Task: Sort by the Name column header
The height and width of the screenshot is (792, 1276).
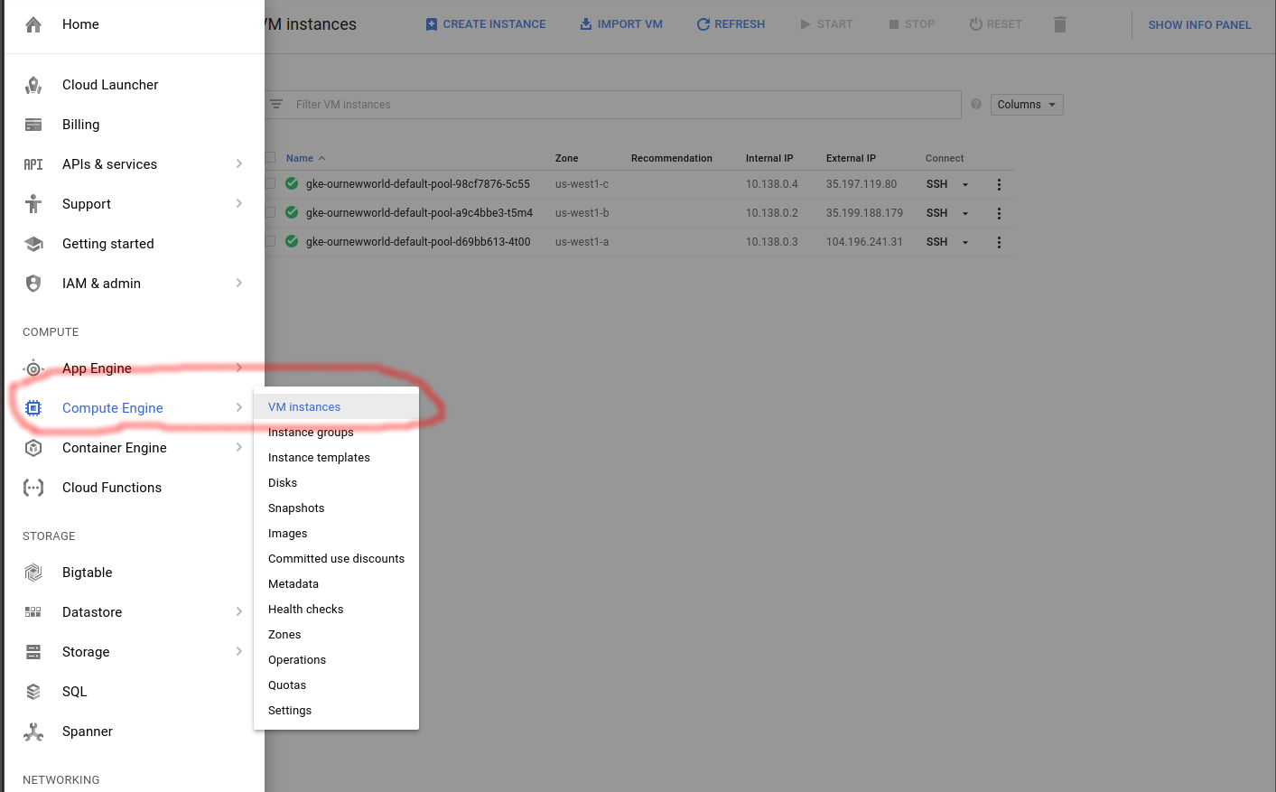Action: (305, 158)
